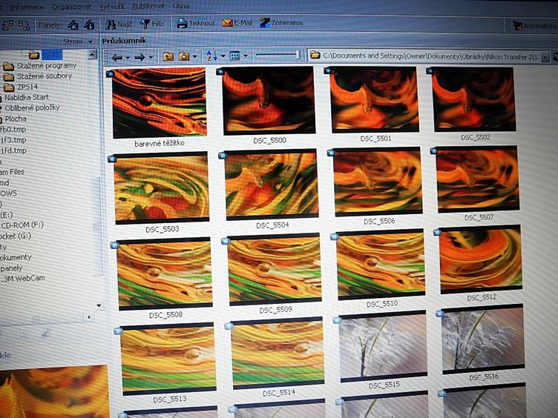Select the DSC_5501 thumbnail
Screen dimensions: 558x418
(375, 100)
